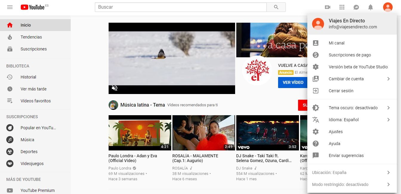Click the account avatar in the header

click(x=388, y=7)
